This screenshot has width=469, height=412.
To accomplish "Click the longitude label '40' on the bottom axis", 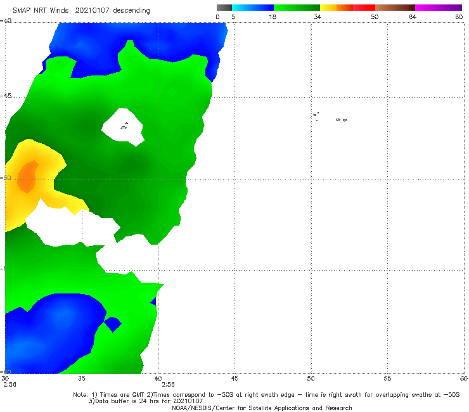I will 158,378.
